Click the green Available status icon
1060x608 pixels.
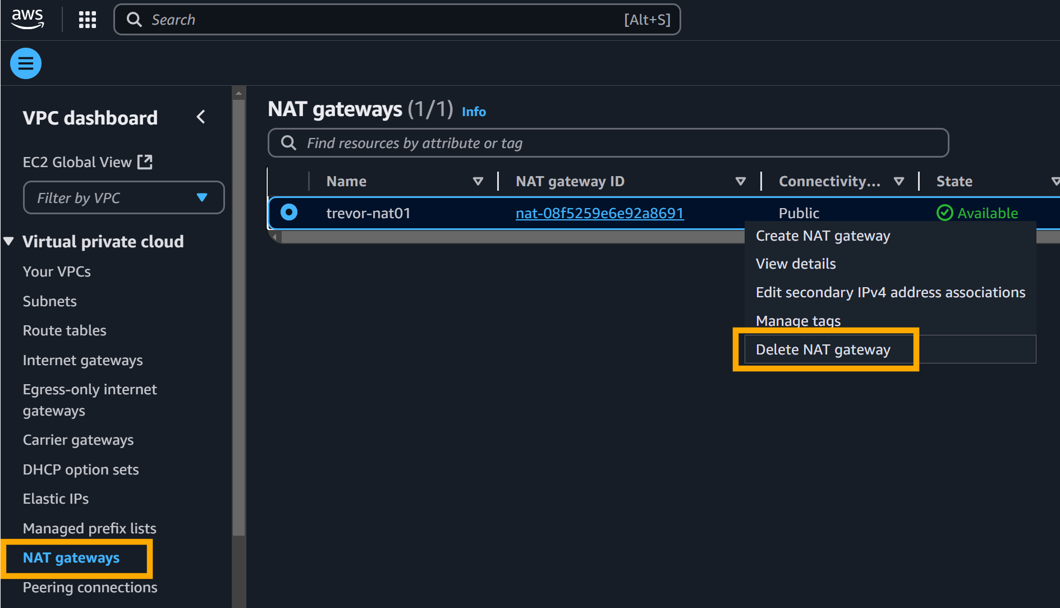[x=944, y=213]
